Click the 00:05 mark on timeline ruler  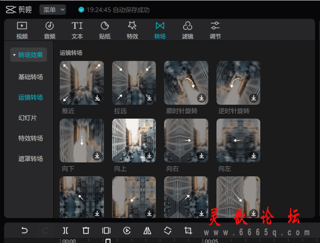coord(211,241)
